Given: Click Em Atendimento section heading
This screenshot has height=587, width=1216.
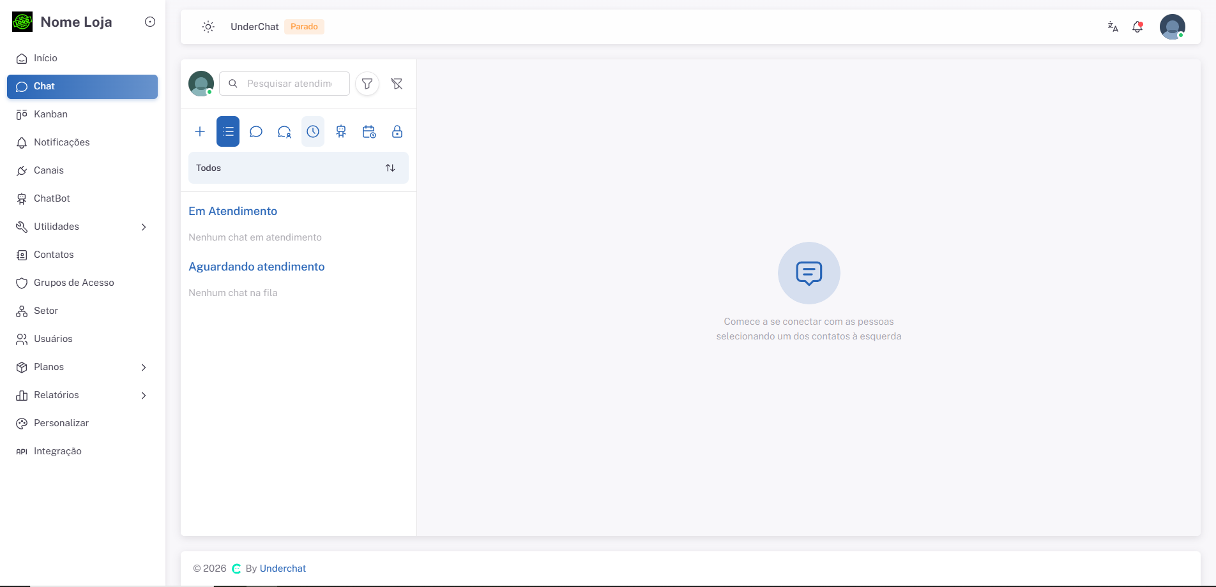Looking at the screenshot, I should [233, 211].
